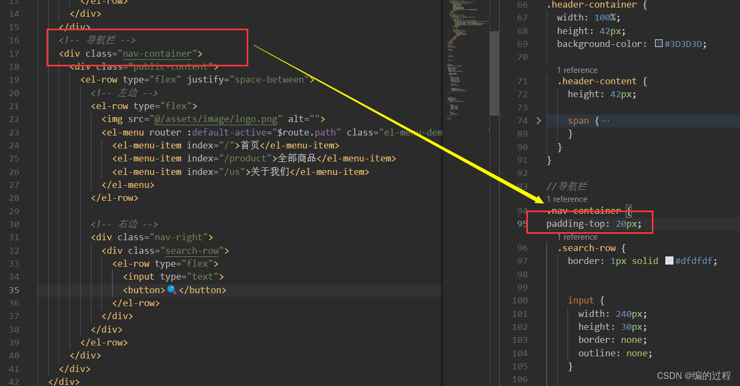This screenshot has width=740, height=386.
Task: Select line number 35 in the gutter
Action: click(14, 290)
